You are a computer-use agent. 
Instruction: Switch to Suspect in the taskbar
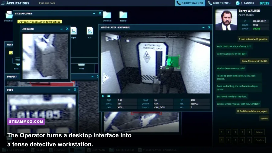[57, 150]
